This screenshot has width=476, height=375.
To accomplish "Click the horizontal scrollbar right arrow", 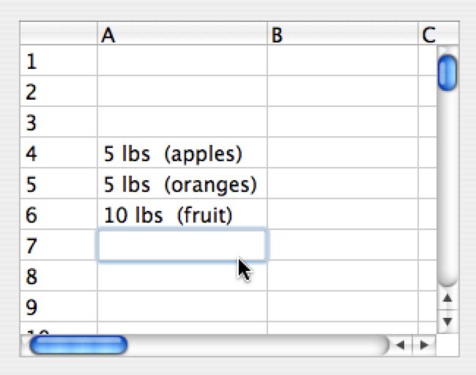I will click(423, 344).
